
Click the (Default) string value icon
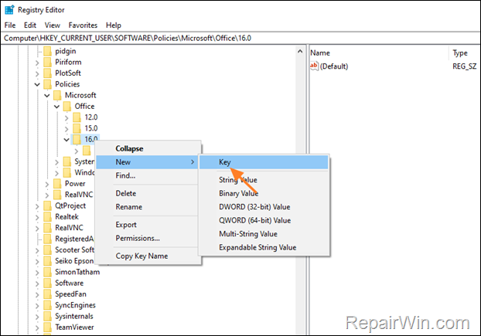coord(314,66)
